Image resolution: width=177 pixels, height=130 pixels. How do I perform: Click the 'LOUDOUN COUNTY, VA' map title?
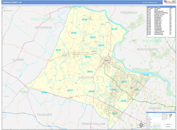[12, 2]
